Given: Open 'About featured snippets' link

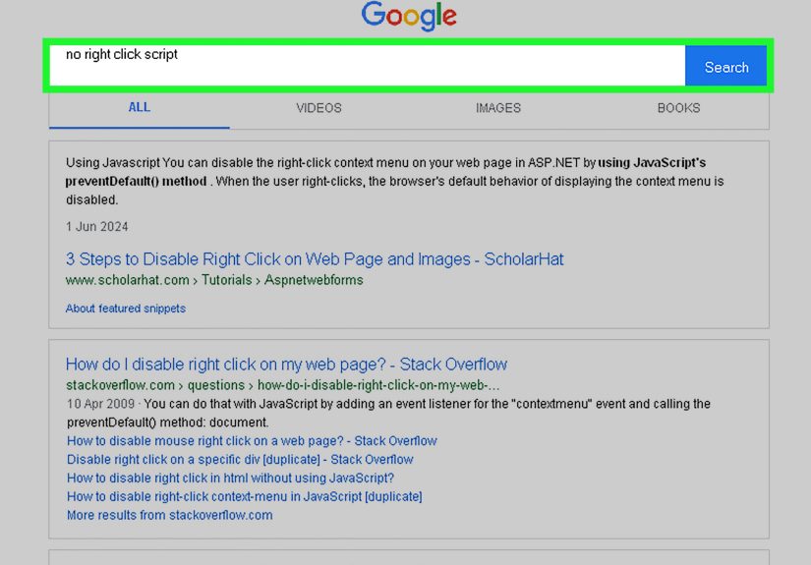Looking at the screenshot, I should (126, 309).
